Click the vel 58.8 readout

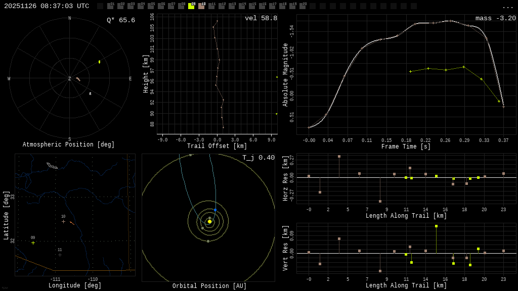tap(261, 18)
